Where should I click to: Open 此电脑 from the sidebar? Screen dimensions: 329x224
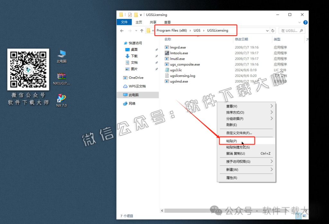(x=134, y=95)
